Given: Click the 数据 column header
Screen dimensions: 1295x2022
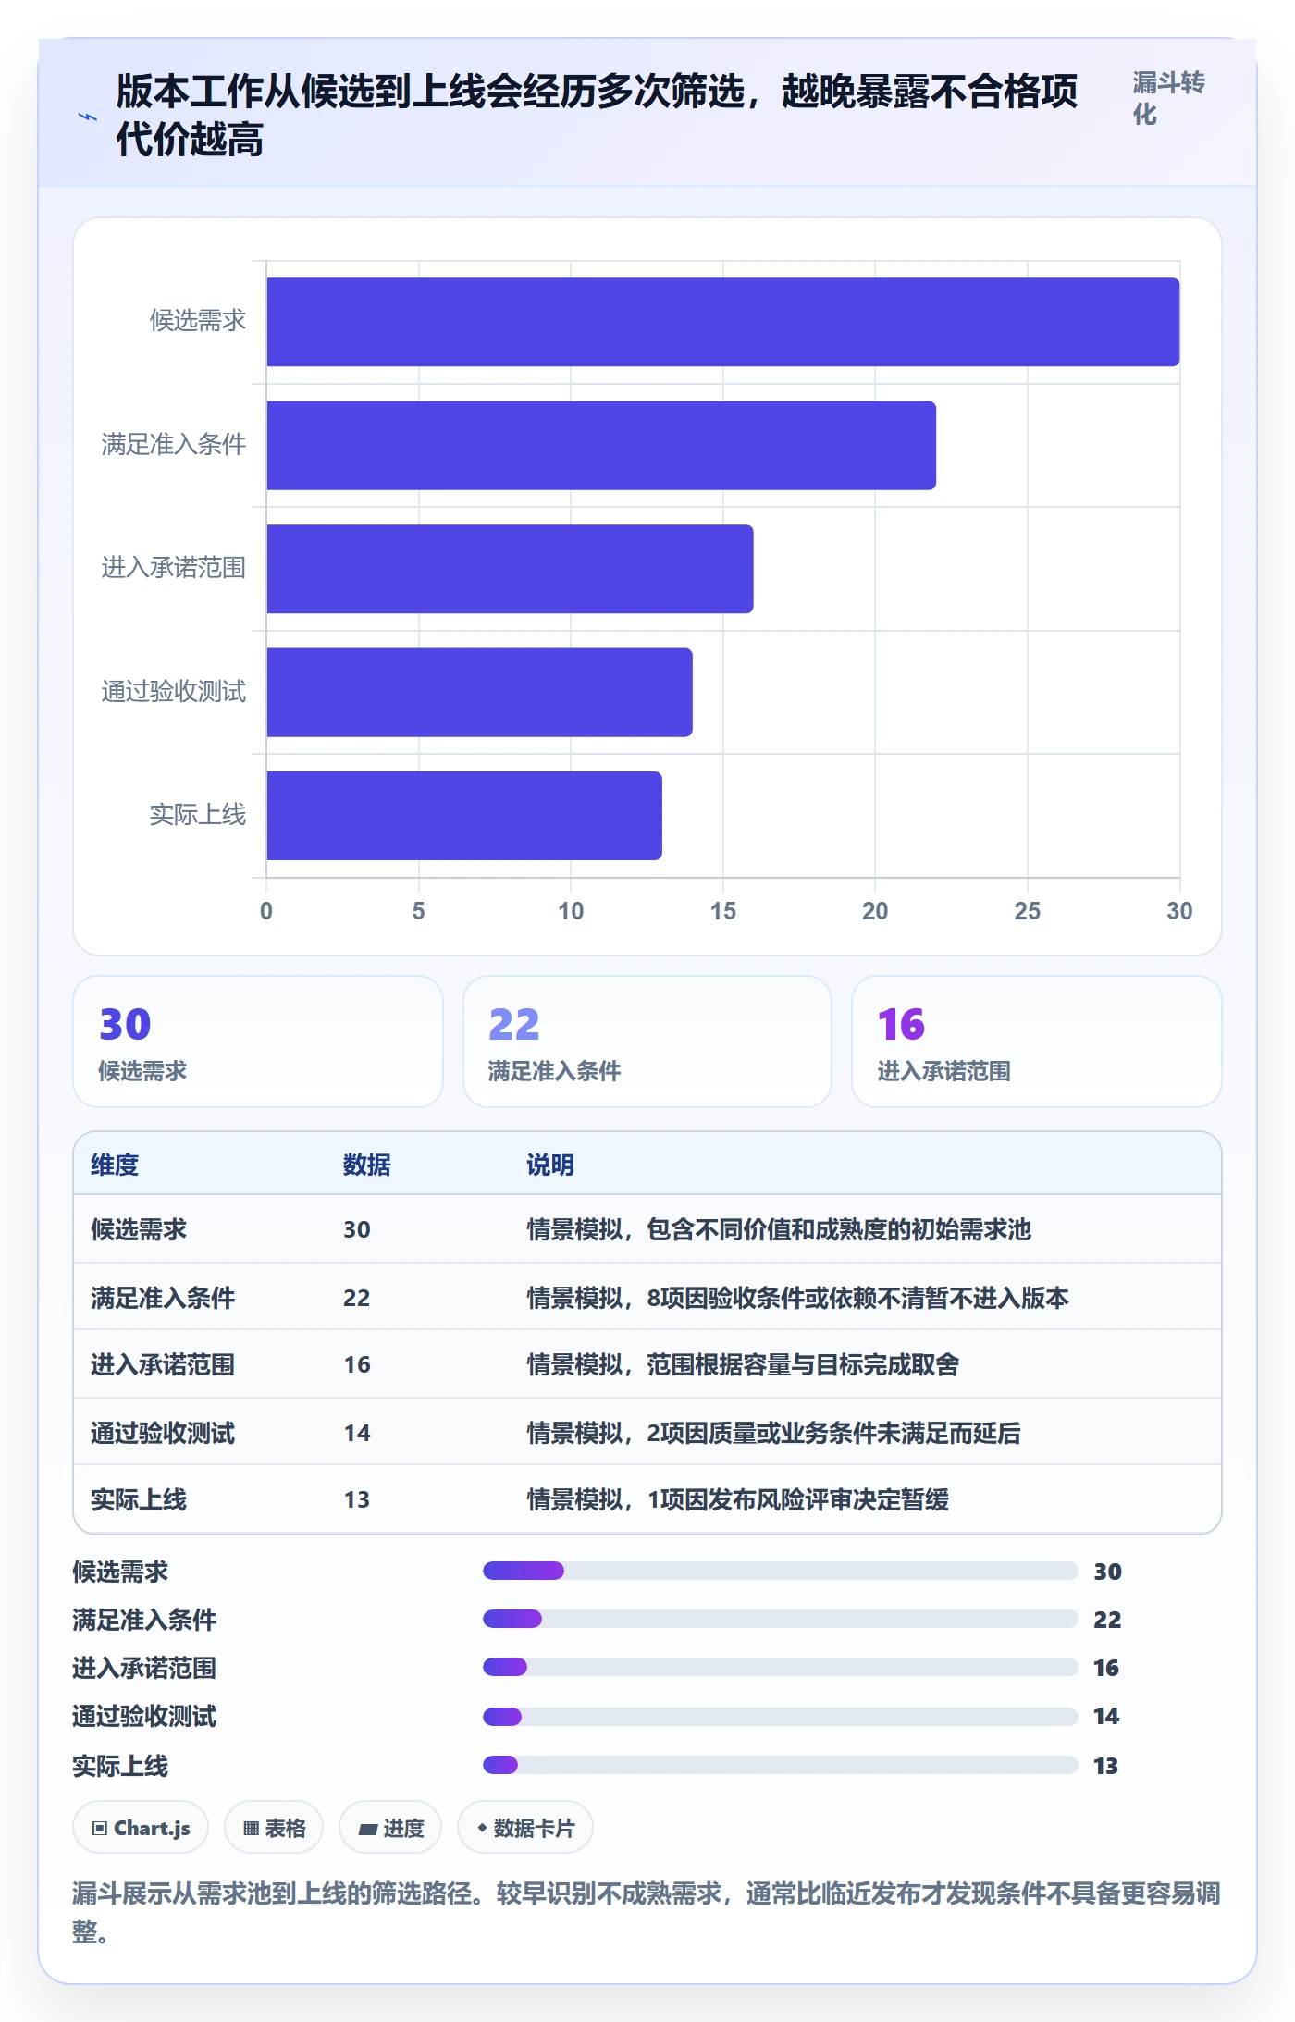Looking at the screenshot, I should (x=367, y=1165).
